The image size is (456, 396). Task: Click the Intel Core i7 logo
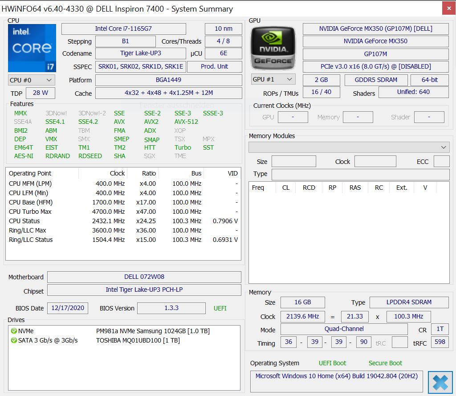[x=32, y=48]
